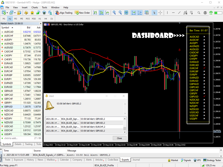Select the EURCHF Sell Alert row
The height and width of the screenshot is (167, 223).
pos(84,127)
